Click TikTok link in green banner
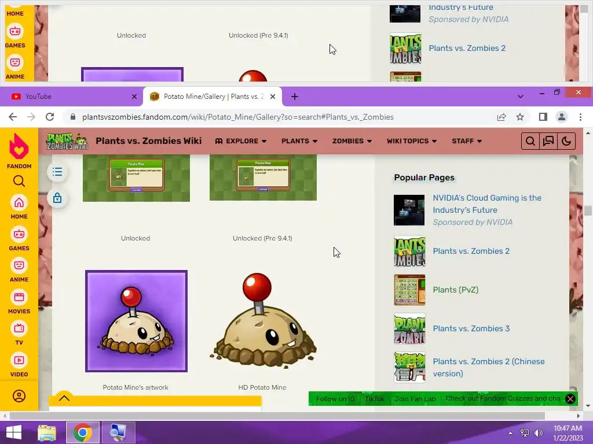 (x=375, y=399)
